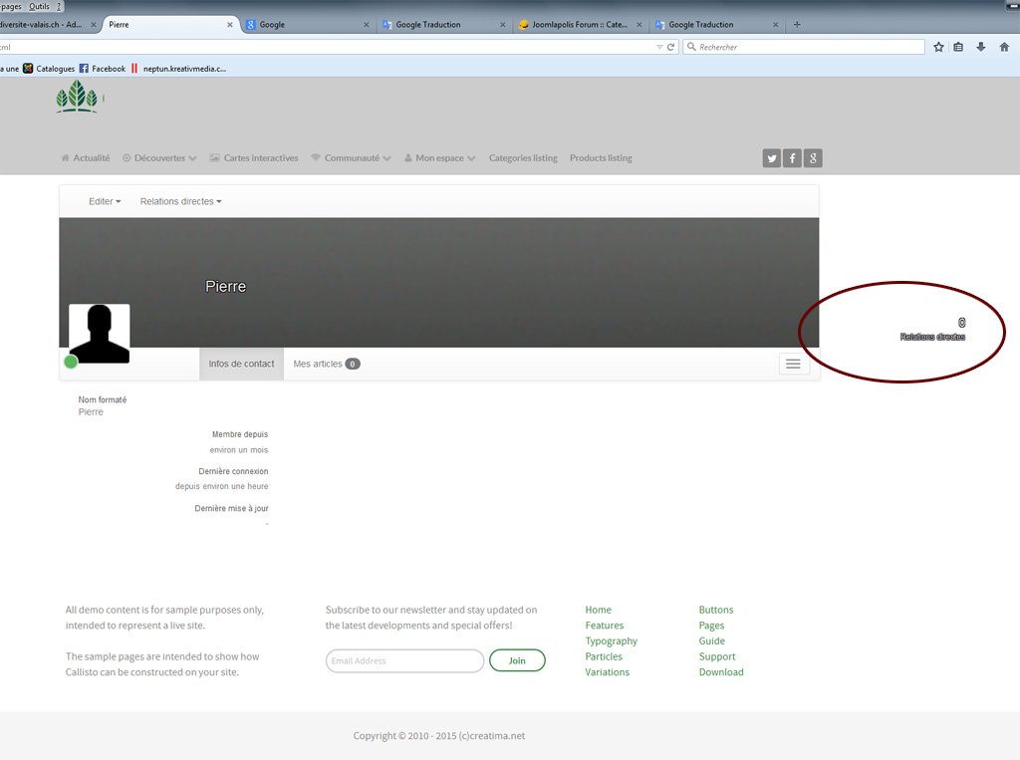Switch to the Google tab
The height and width of the screenshot is (760, 1020).
pyautogui.click(x=307, y=25)
